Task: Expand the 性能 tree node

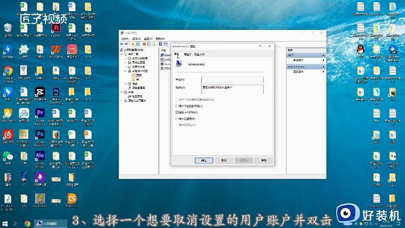Action: coord(126,84)
